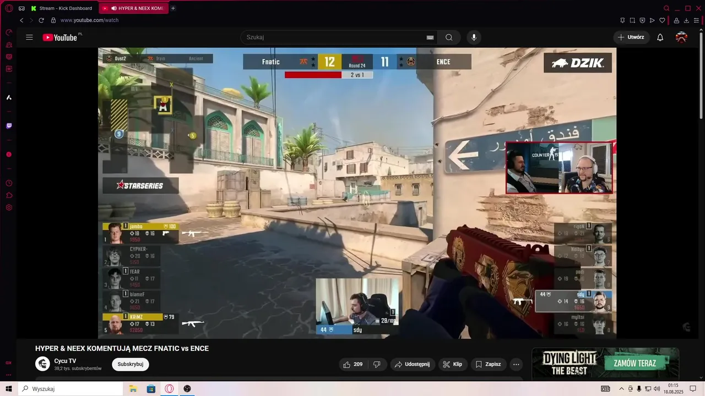This screenshot has height=396, width=705.
Task: Open a new browser tab
Action: [x=173, y=8]
